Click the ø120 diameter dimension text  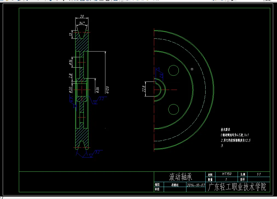point(107,90)
